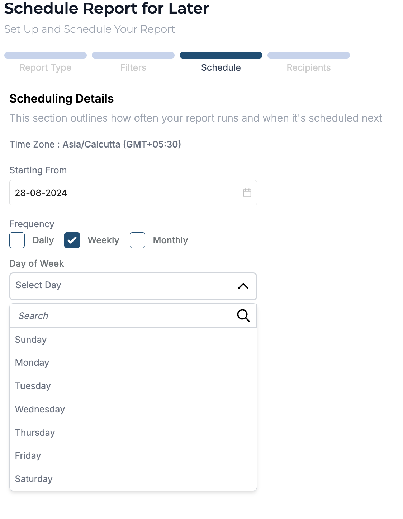Image resolution: width=403 pixels, height=519 pixels.
Task: Pick Thursday in the dropdown list
Action: pyautogui.click(x=35, y=432)
